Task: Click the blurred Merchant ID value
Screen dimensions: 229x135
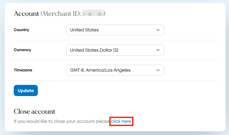Action: tap(93, 14)
